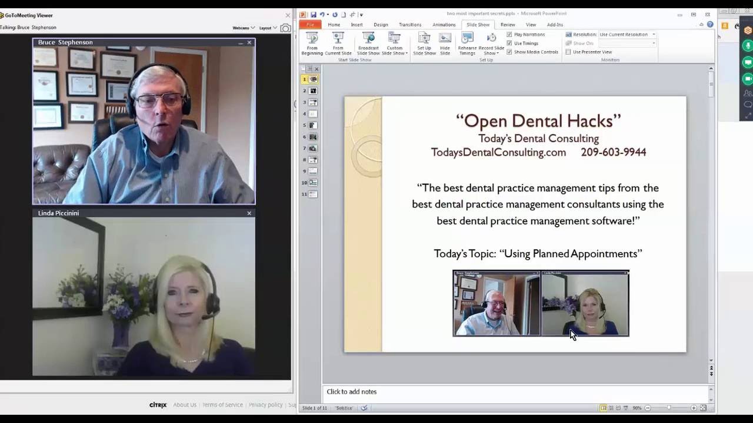Screen dimensions: 753x423
Task: Click GoToMeeting camera snapshot icon
Action: (285, 28)
